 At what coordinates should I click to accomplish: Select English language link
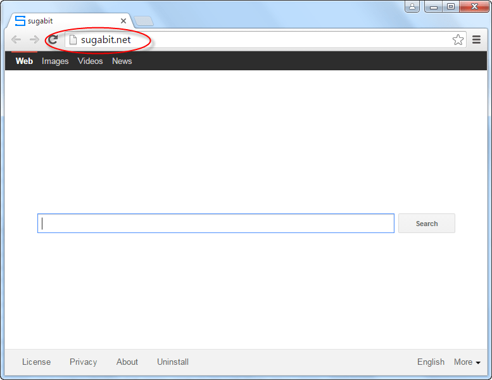431,362
